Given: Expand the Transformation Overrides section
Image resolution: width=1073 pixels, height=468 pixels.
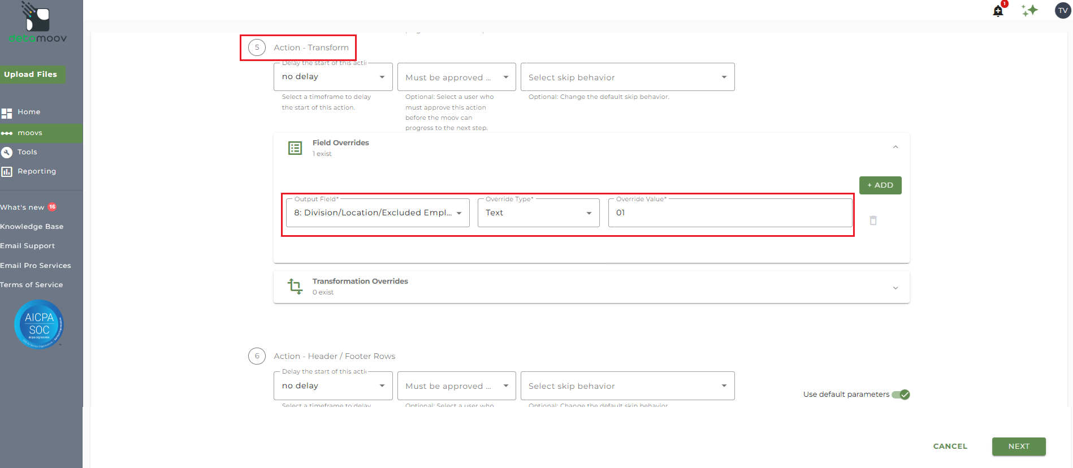Looking at the screenshot, I should (895, 288).
